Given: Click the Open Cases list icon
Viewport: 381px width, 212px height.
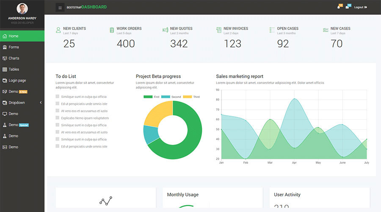Looking at the screenshot, I should pyautogui.click(x=272, y=30).
